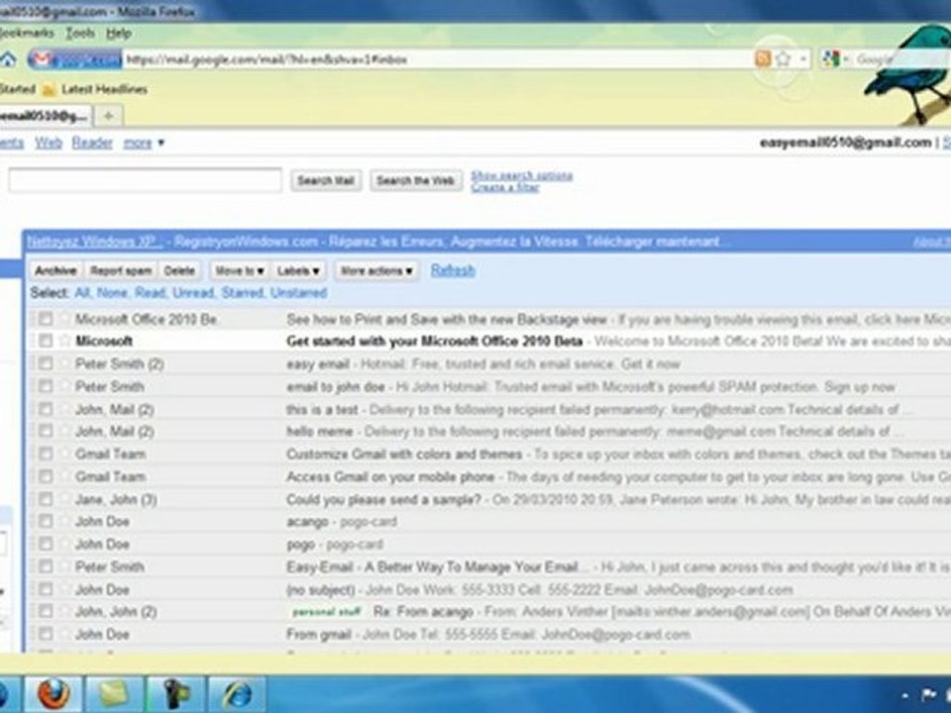Open the Labels dropdown
Screen dimensions: 951x713
tap(298, 270)
